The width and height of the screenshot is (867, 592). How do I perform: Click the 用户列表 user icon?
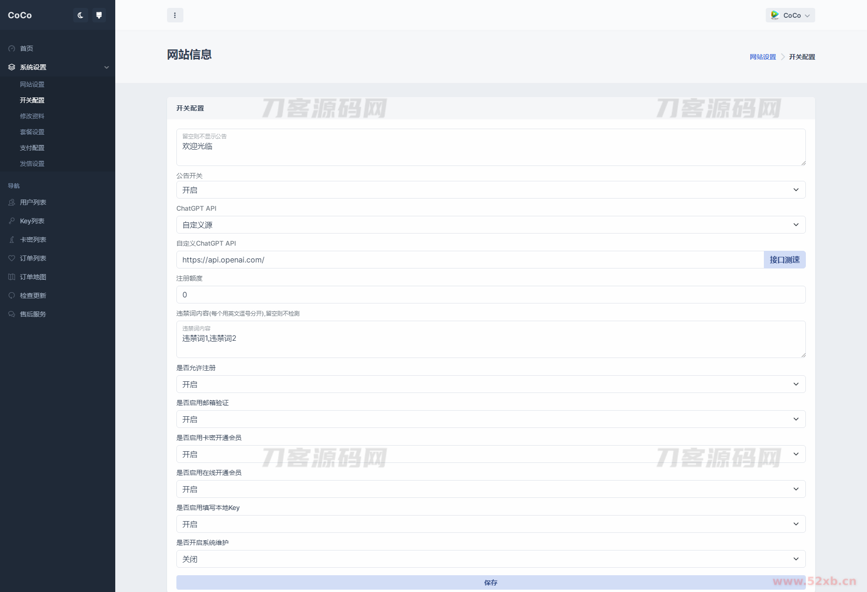[12, 202]
